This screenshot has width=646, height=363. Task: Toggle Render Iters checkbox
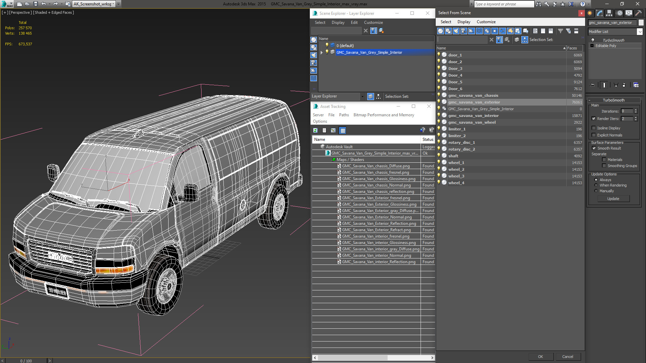(594, 119)
